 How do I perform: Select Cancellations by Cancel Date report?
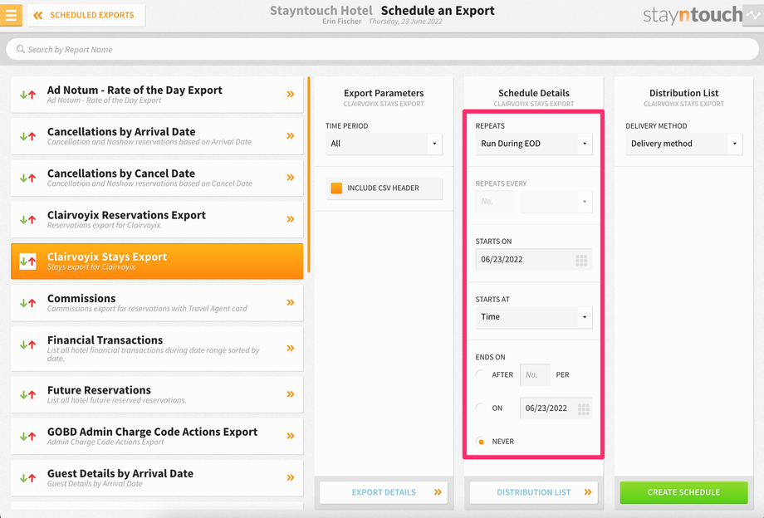coord(157,178)
